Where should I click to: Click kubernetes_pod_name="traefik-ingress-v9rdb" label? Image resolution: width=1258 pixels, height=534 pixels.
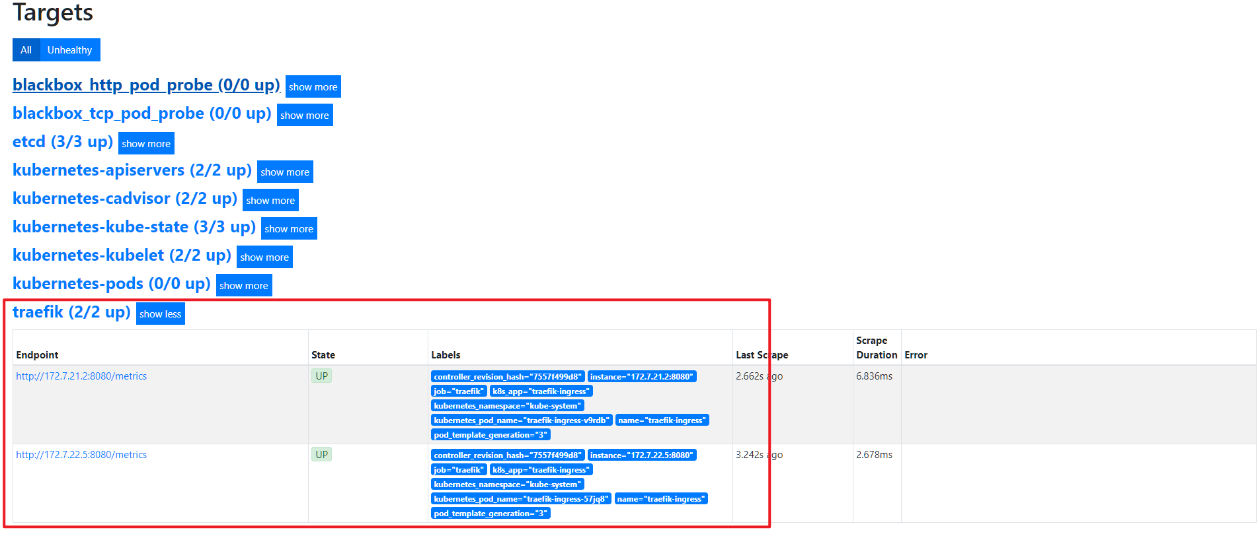[522, 420]
